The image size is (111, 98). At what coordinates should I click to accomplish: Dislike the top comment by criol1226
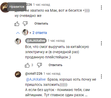pyautogui.click(x=25, y=24)
